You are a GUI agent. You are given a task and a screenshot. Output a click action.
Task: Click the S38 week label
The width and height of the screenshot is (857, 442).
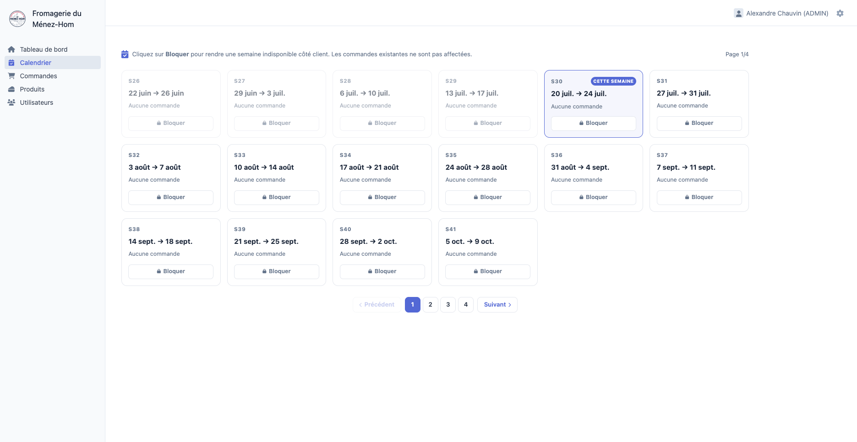coord(134,229)
